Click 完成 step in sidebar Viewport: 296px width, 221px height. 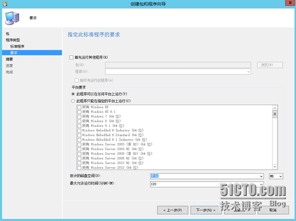(9, 72)
